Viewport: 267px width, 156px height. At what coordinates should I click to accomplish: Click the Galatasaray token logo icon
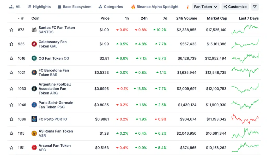pos(34,44)
